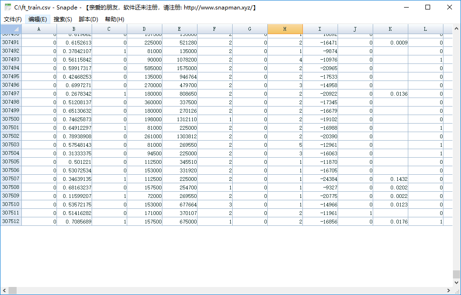Select the column K header
This screenshot has height=295, width=461.
point(390,29)
